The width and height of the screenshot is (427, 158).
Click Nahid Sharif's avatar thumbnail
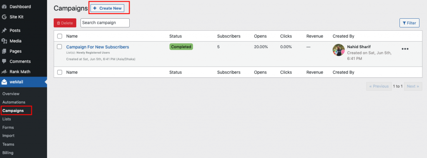click(339, 50)
